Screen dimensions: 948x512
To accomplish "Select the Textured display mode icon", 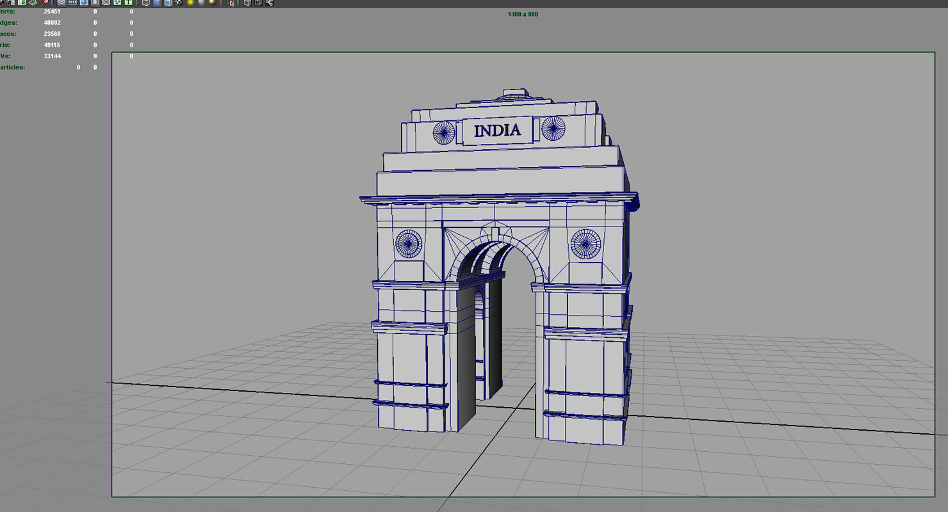I will (168, 3).
